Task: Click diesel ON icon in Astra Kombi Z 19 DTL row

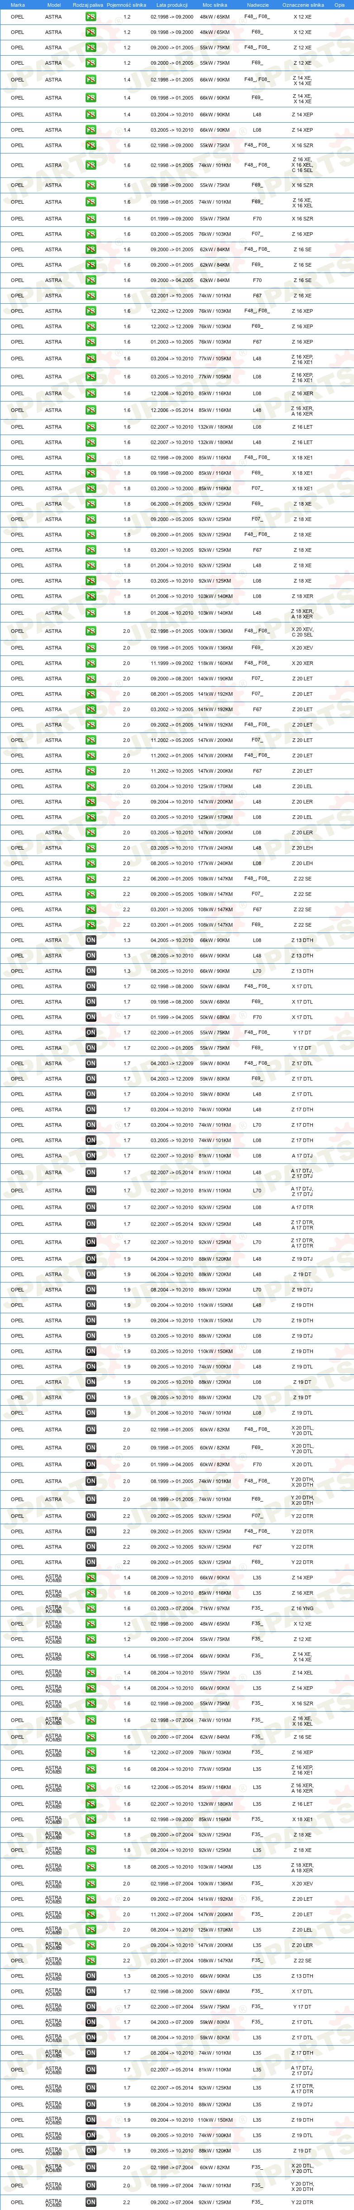Action: click(90, 2135)
